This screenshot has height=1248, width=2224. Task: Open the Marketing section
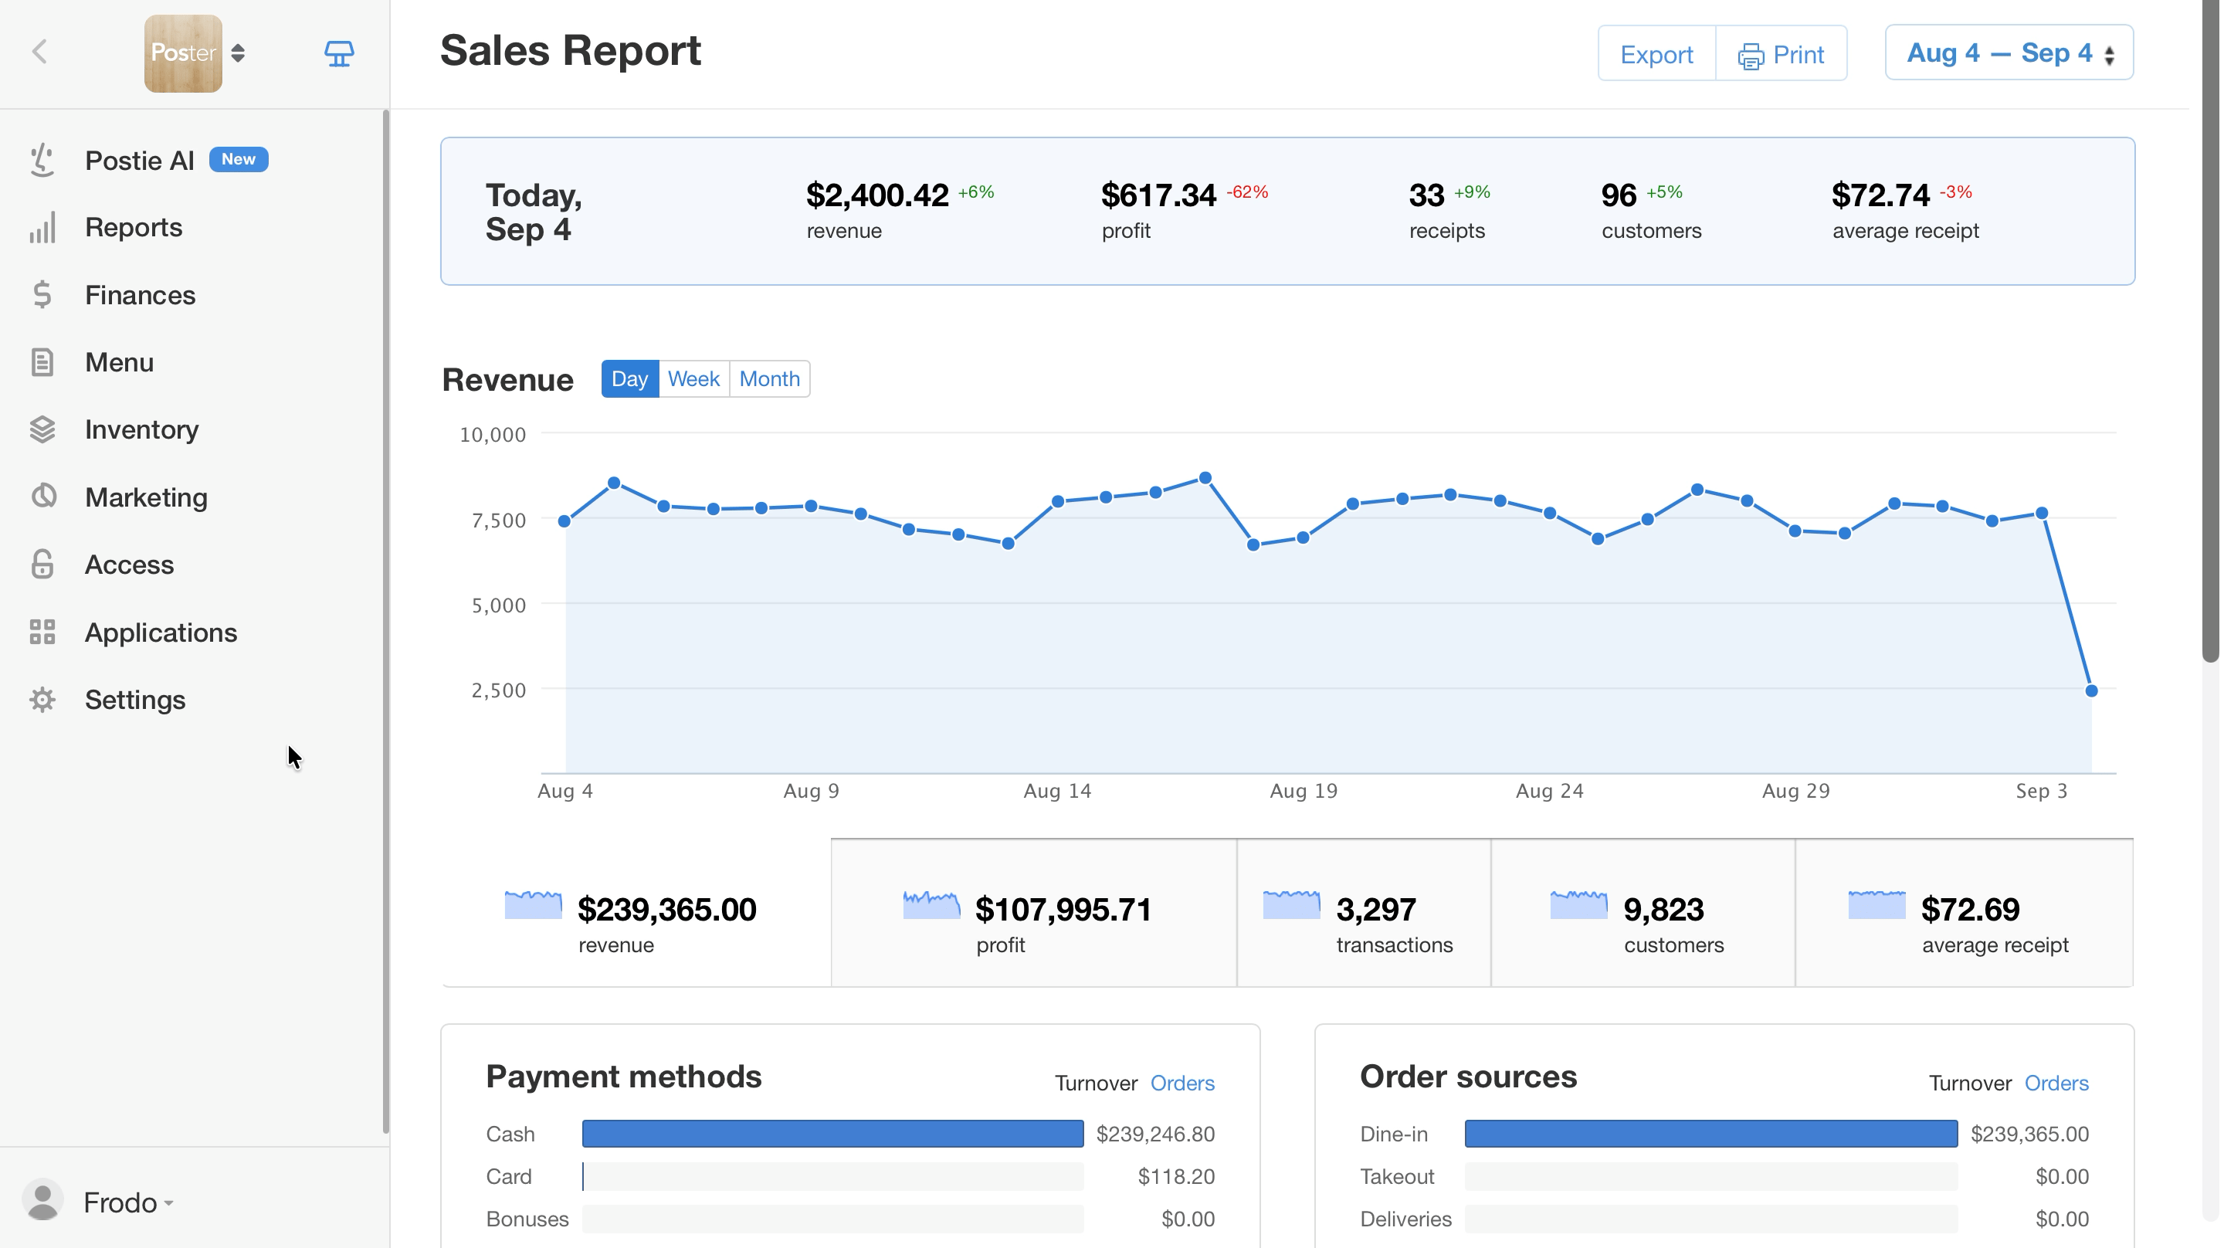coord(146,497)
